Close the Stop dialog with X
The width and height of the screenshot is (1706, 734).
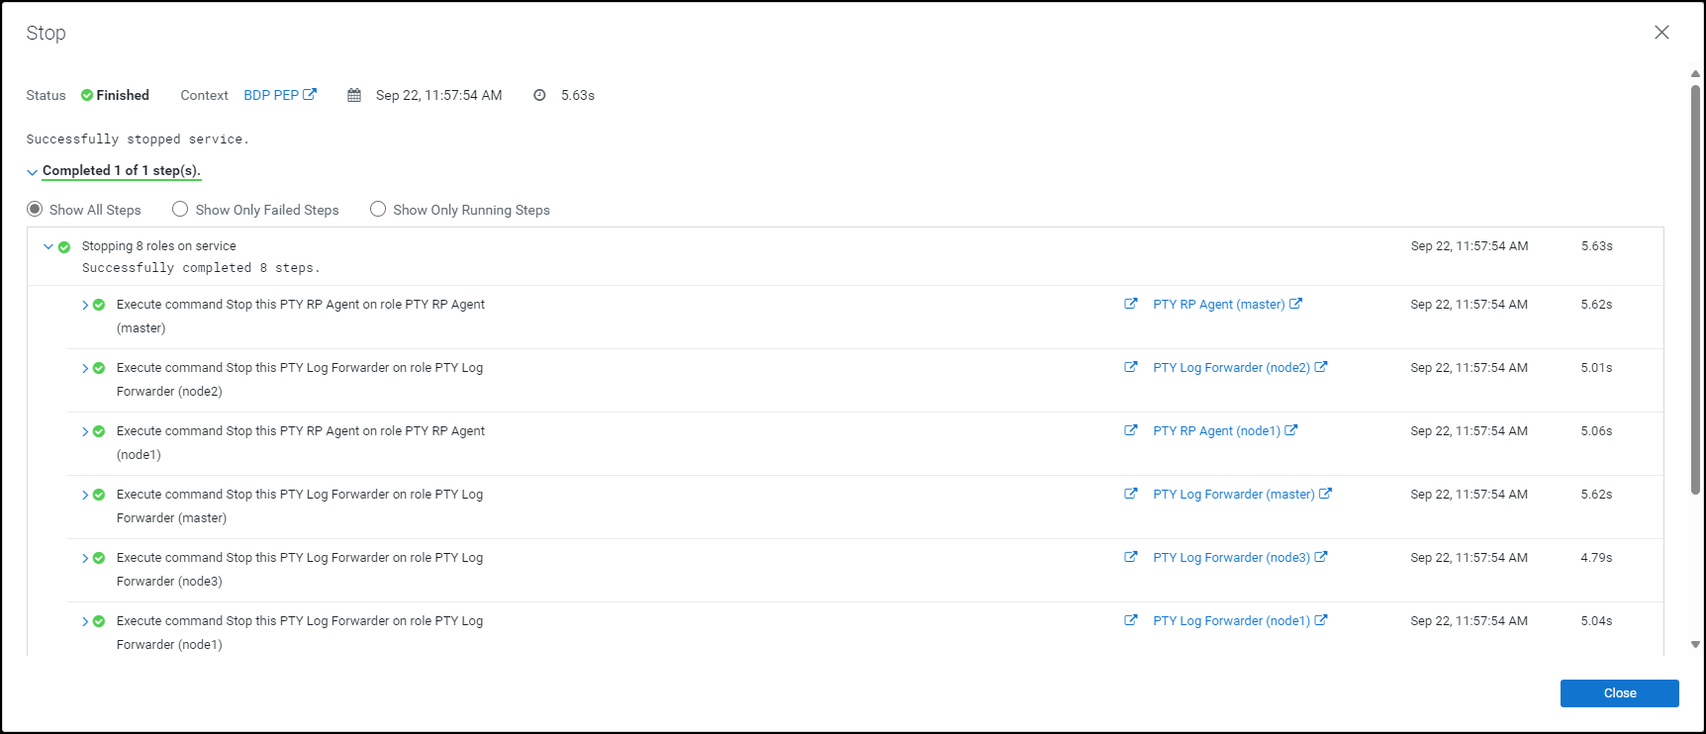(1661, 33)
